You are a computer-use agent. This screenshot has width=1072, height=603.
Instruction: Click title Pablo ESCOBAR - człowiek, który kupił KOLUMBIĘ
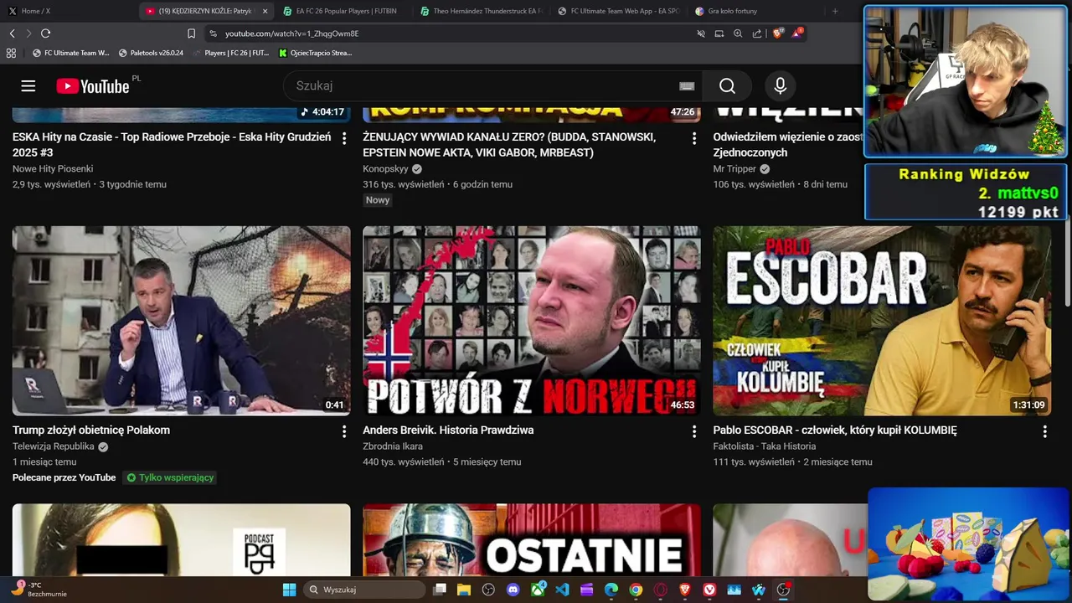pyautogui.click(x=835, y=430)
